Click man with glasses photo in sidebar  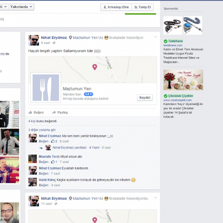click(10, 213)
